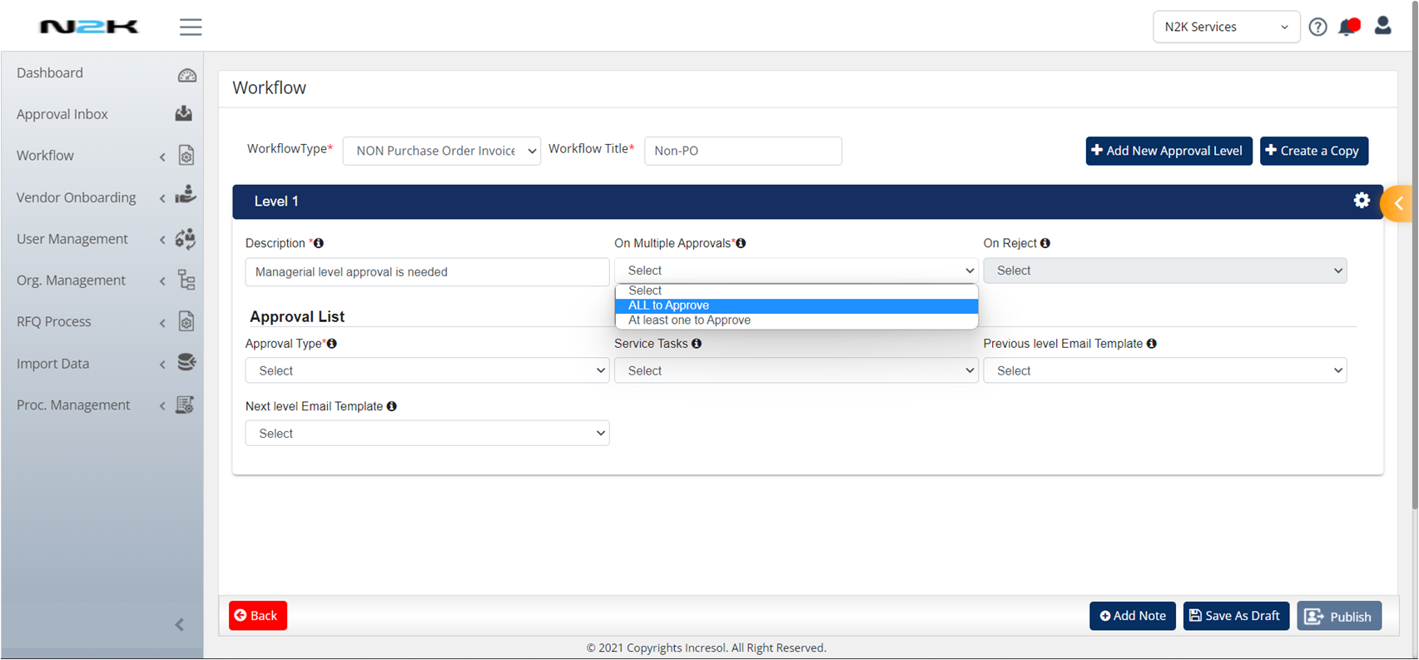
Task: Click Previous level Email Template info icon
Action: point(1152,344)
